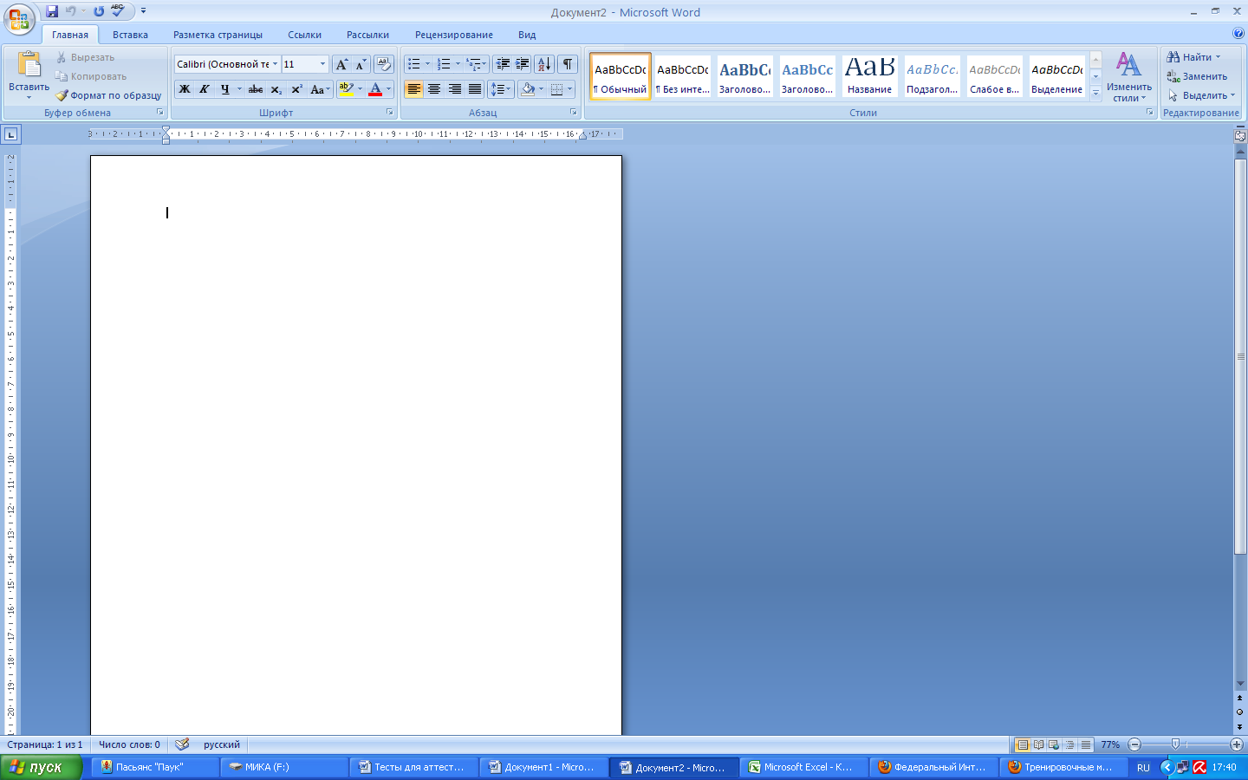The height and width of the screenshot is (780, 1248).
Task: Apply subscript formatting
Action: point(276,89)
